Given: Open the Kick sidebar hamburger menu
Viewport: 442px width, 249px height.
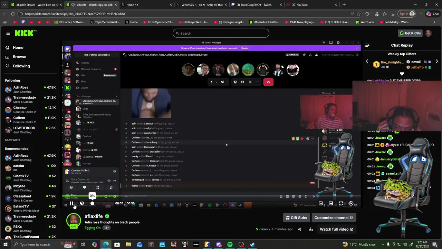Looking at the screenshot, I should click(x=8, y=33).
